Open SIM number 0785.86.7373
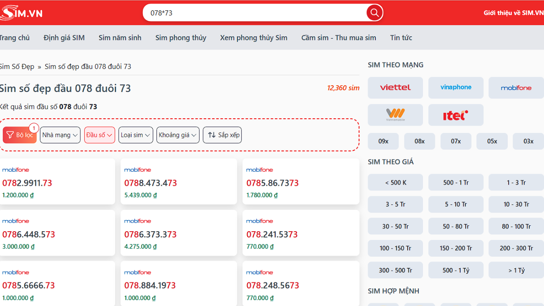The image size is (544, 306). (x=272, y=183)
